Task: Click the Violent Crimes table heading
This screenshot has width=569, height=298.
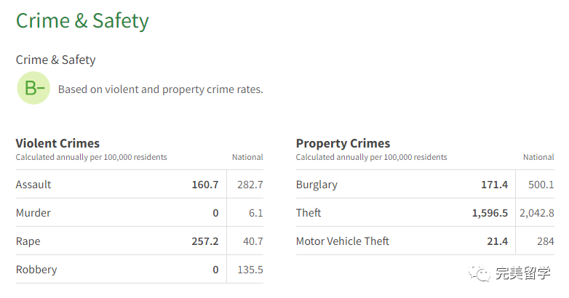Action: coord(57,143)
